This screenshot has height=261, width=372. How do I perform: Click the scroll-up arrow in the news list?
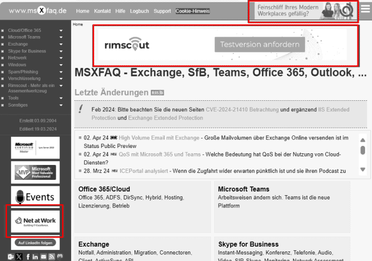coord(363,140)
